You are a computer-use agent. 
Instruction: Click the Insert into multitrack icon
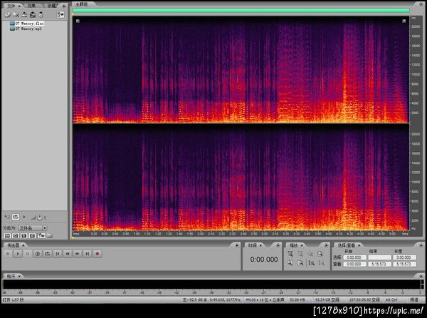(x=24, y=15)
